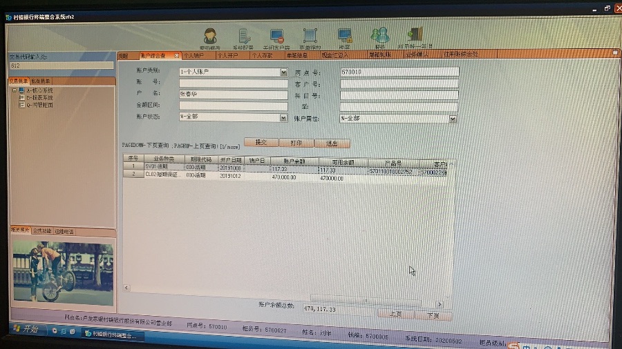Open the 账户类别 dropdown list
The image size is (622, 349).
pos(283,72)
